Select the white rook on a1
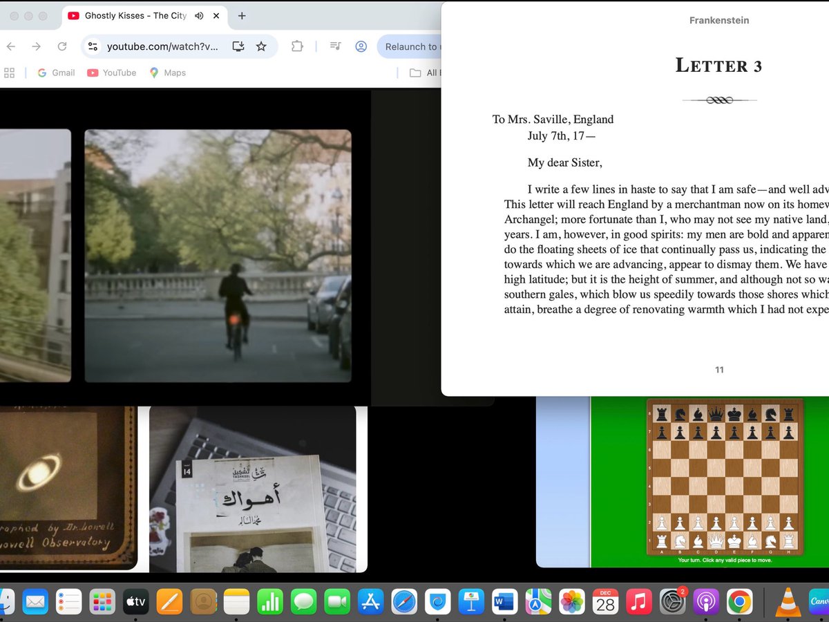 [662, 540]
